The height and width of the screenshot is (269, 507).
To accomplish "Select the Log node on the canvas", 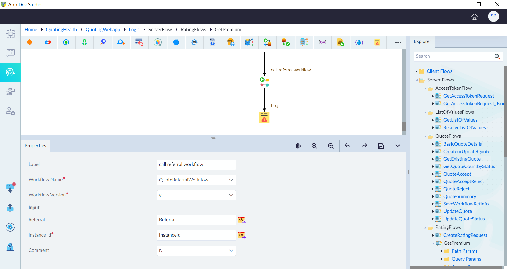I will [x=264, y=118].
